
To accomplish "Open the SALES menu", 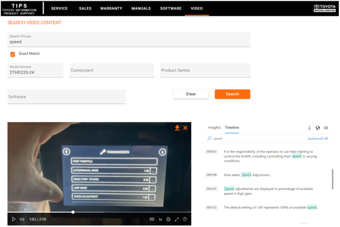I will click(x=85, y=9).
